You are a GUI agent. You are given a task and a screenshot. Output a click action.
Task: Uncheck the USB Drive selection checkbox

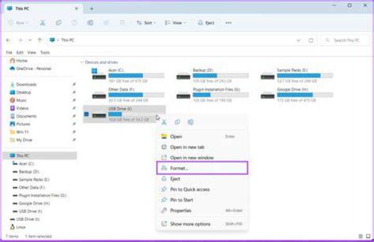(x=87, y=114)
